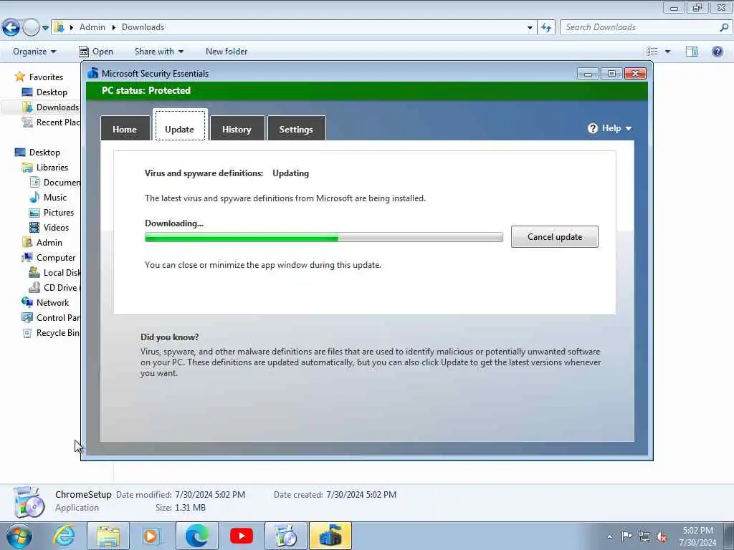Select the Videos library

coord(50,227)
